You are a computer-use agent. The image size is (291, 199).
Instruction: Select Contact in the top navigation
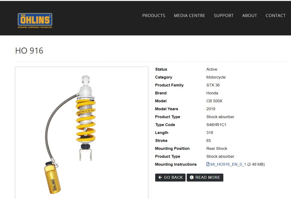[x=276, y=16]
